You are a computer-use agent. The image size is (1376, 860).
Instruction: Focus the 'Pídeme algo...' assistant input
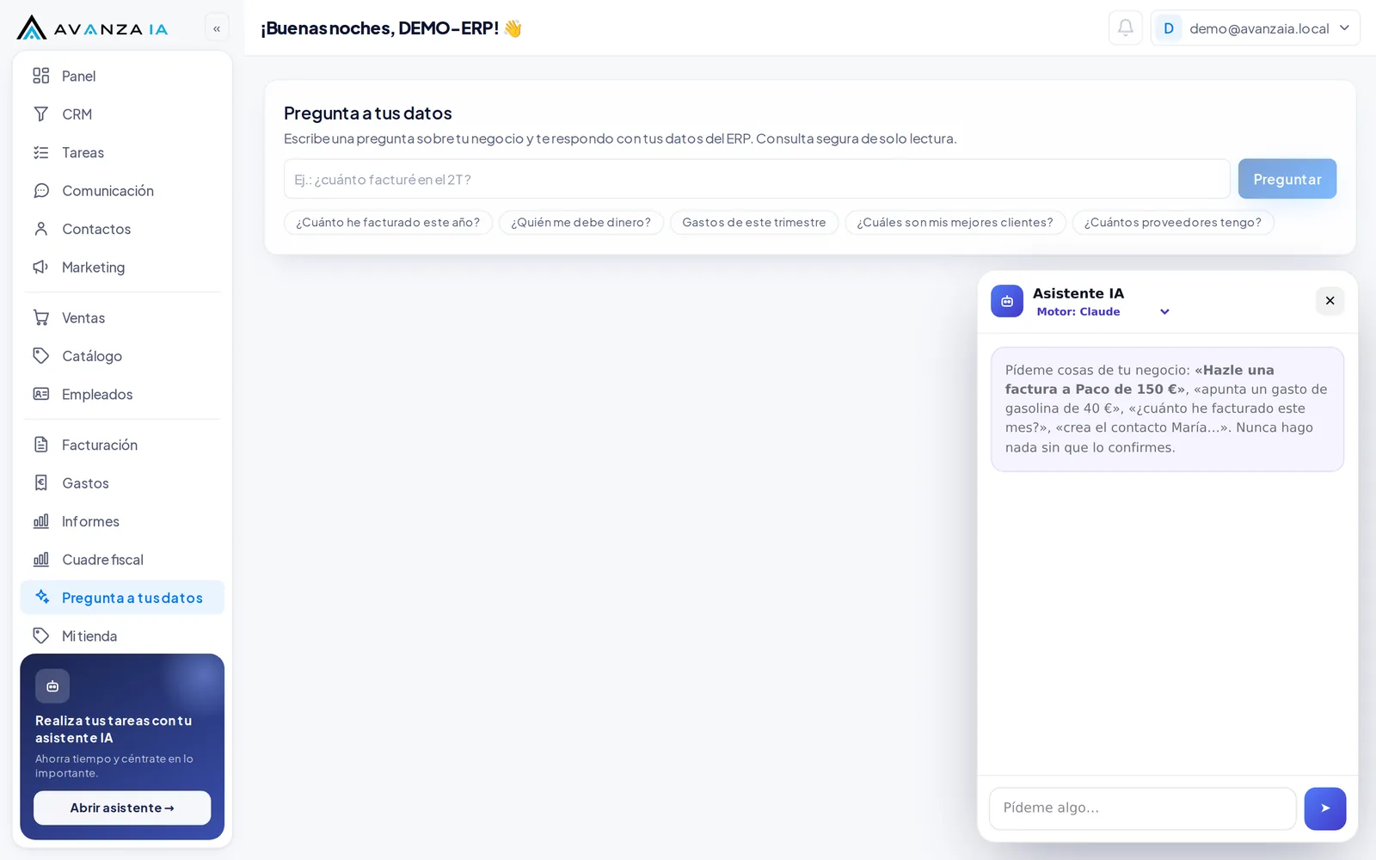tap(1143, 808)
